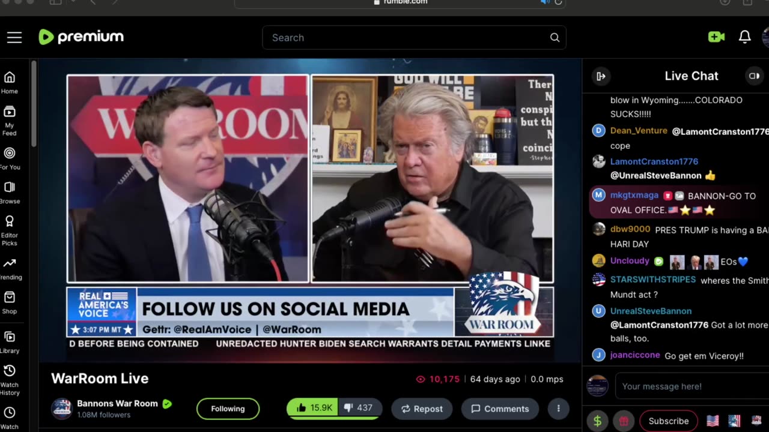Image resolution: width=769 pixels, height=432 pixels.
Task: Click the browser address bar showing rumble.com
Action: pos(400,2)
